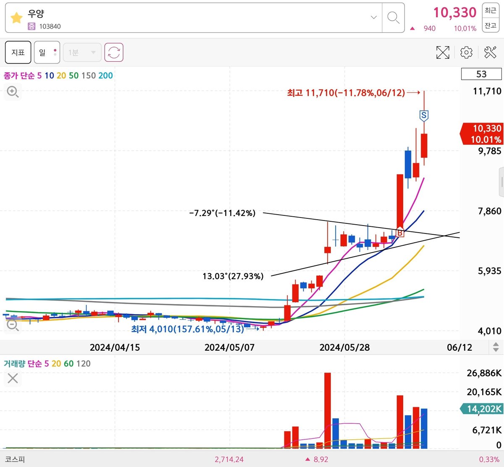
Task: Select the 20-day price moving average label
Action: coord(61,76)
